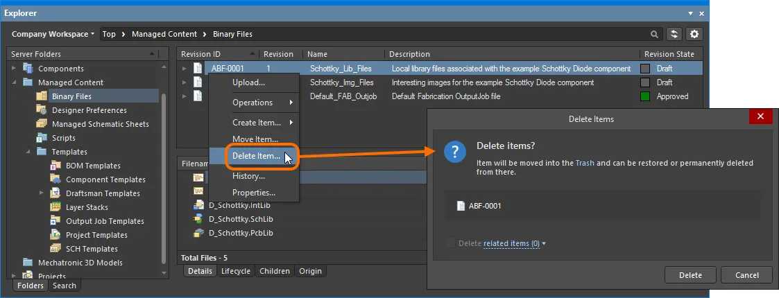Collapse the Managed Content tree node

point(14,82)
